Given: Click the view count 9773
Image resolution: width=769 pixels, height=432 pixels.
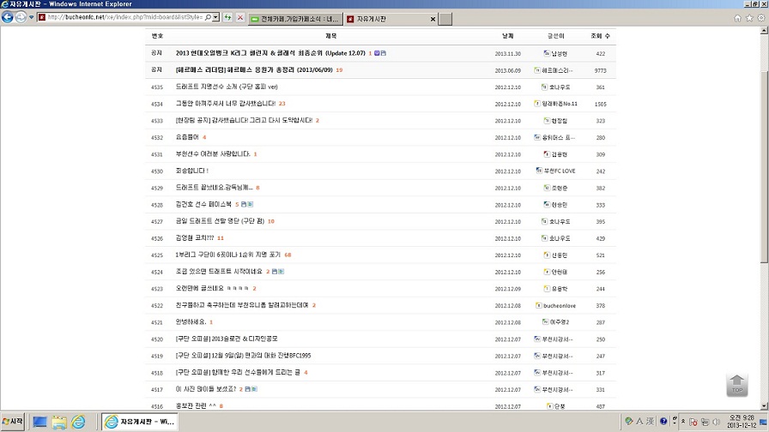Looking at the screenshot, I should tap(600, 70).
